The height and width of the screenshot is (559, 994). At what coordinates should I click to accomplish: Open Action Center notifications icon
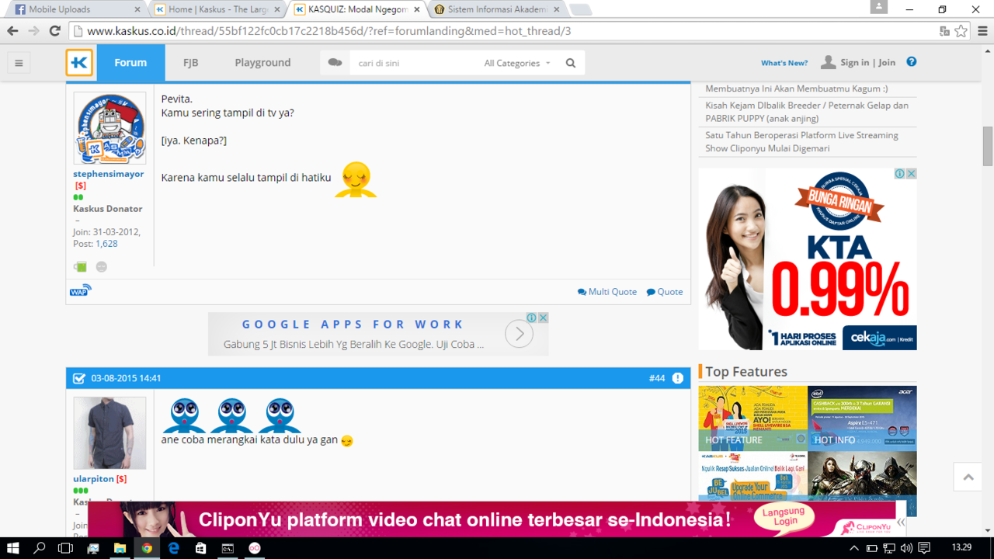tap(924, 548)
